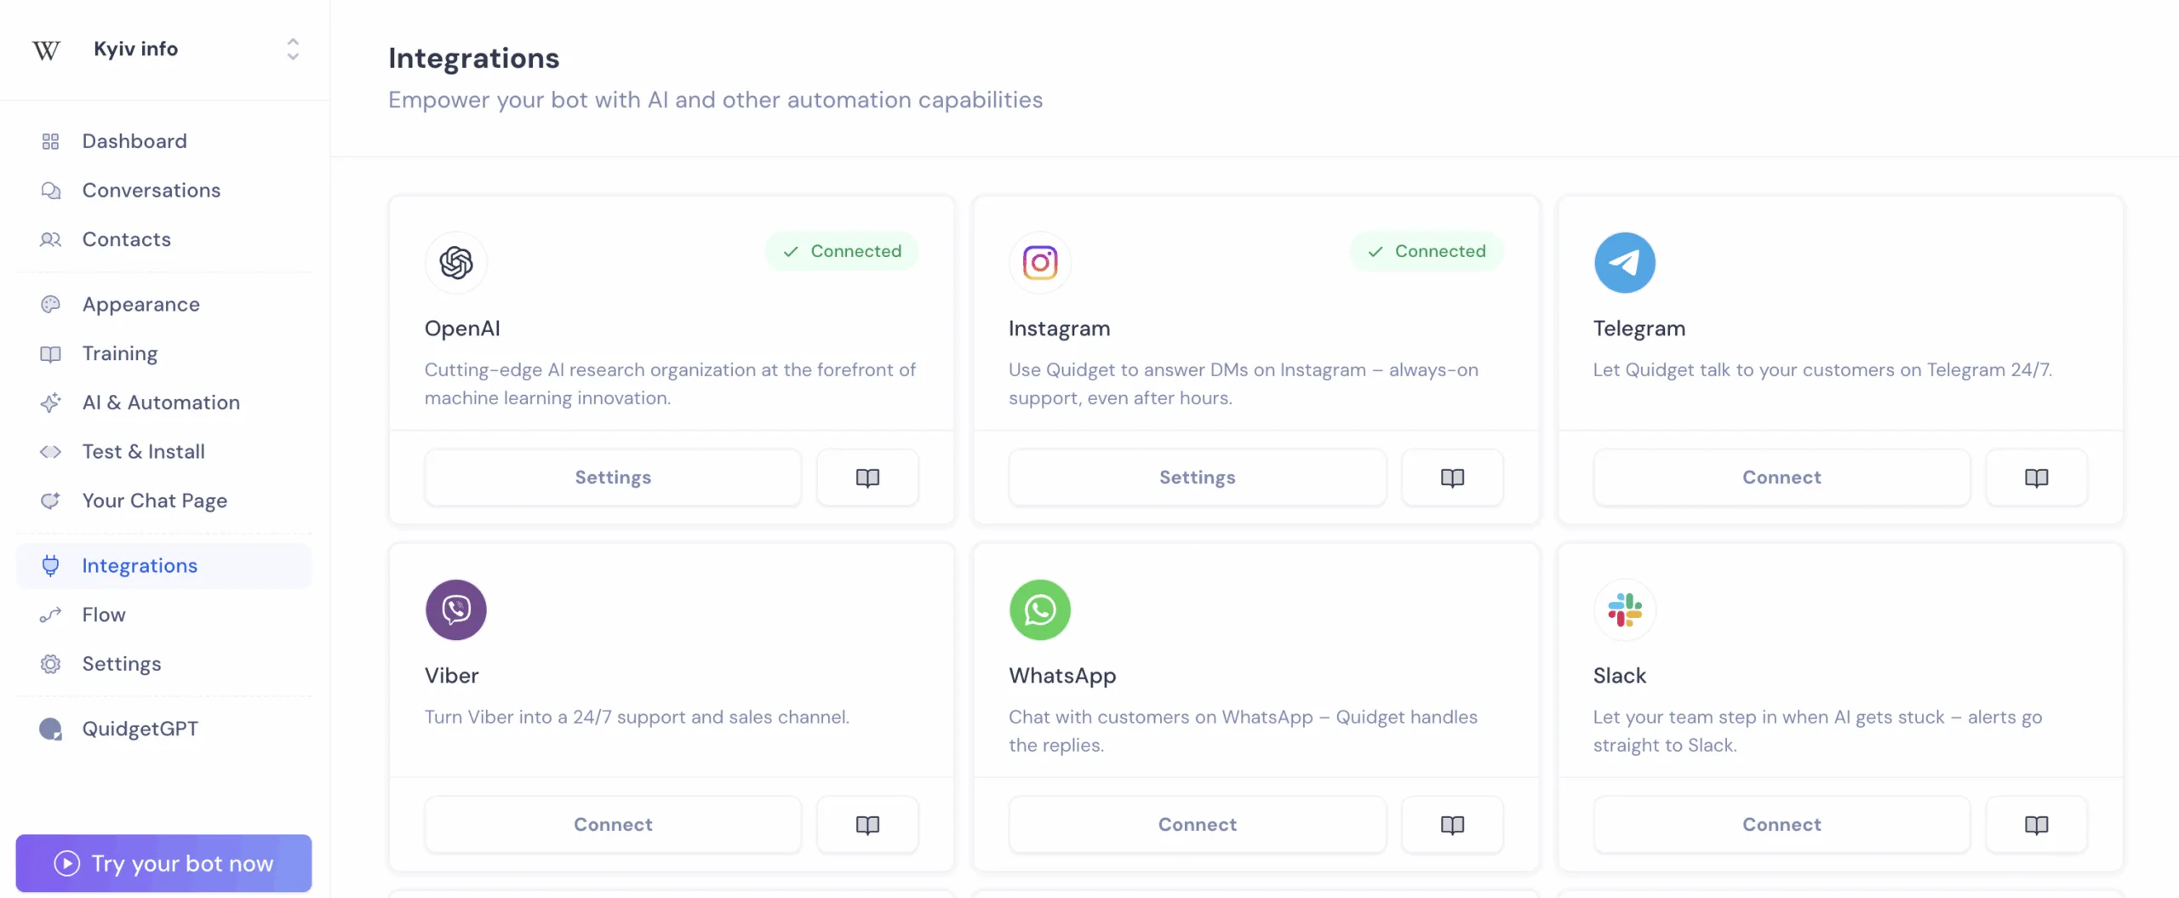2179x898 pixels.
Task: Open Viber documentation book icon
Action: [x=867, y=825]
